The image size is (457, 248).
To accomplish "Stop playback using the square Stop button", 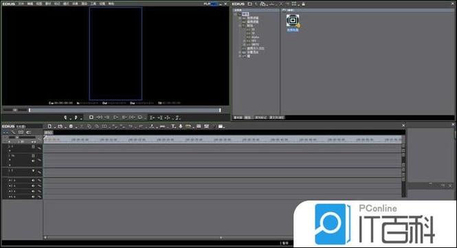I will (91, 117).
